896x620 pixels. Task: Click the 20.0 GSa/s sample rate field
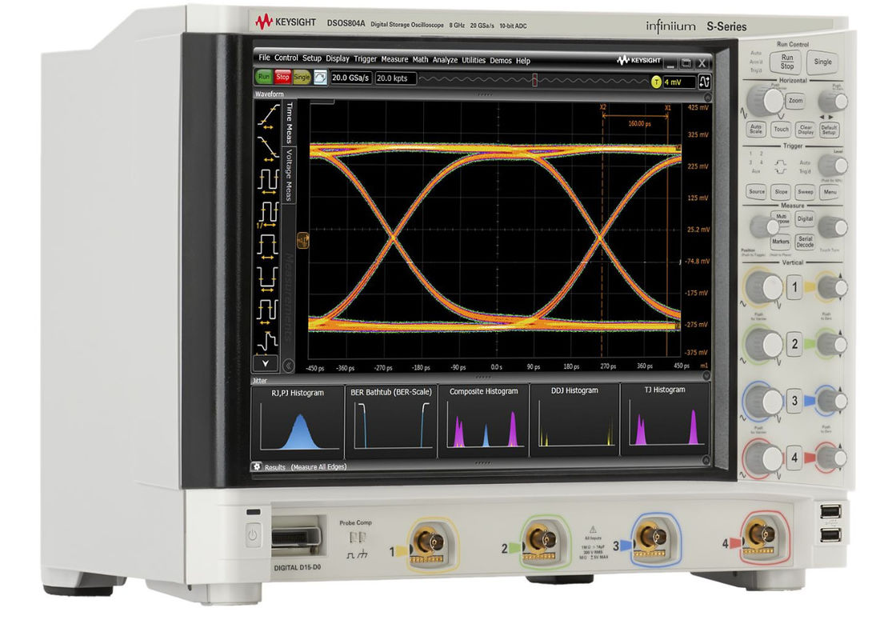point(351,78)
